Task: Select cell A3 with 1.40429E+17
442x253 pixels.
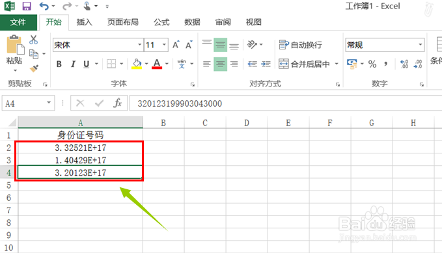Action: (x=81, y=160)
